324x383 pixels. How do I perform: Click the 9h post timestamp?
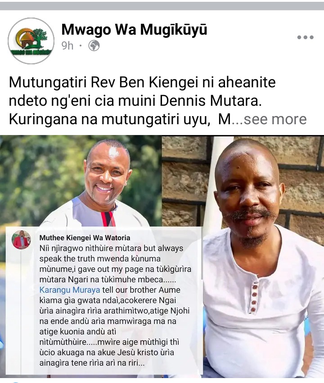click(x=67, y=45)
